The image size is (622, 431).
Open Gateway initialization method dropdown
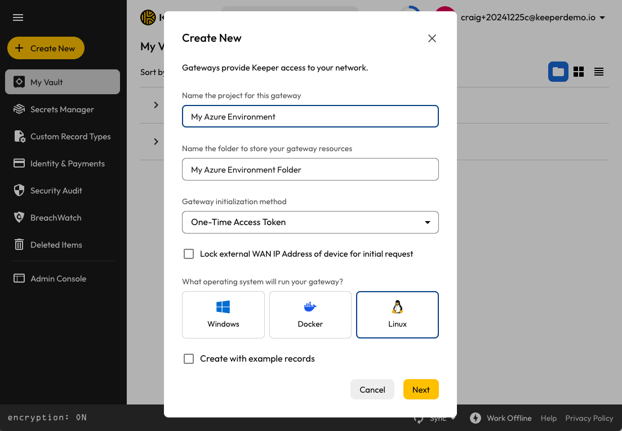(310, 222)
